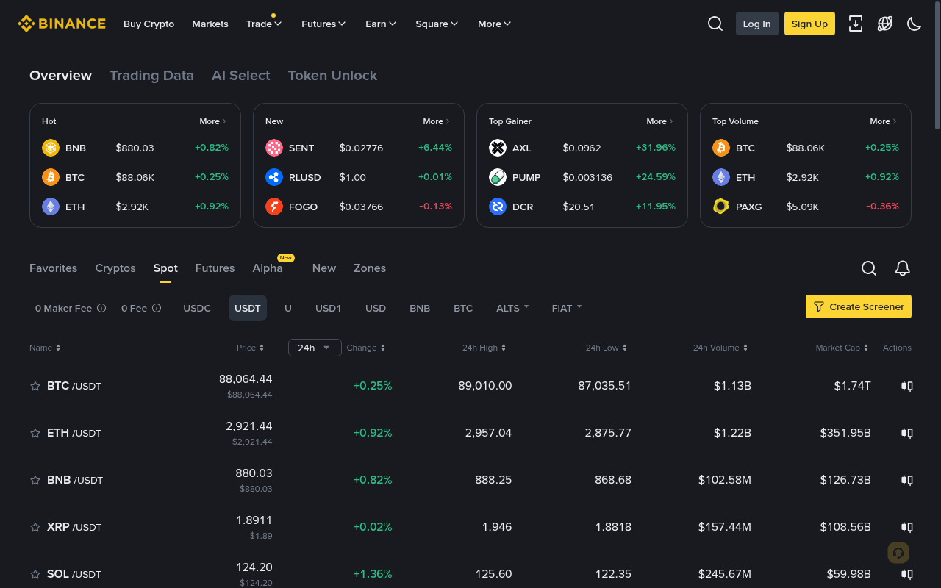The height and width of the screenshot is (588, 941).
Task: Sort table by Market Cap column
Action: pyautogui.click(x=842, y=348)
